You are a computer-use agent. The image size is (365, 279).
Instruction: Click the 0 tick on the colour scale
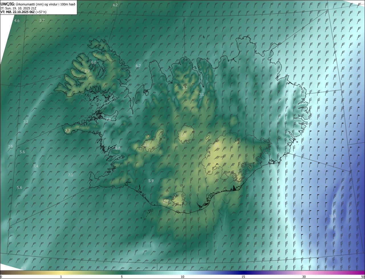point(1,277)
